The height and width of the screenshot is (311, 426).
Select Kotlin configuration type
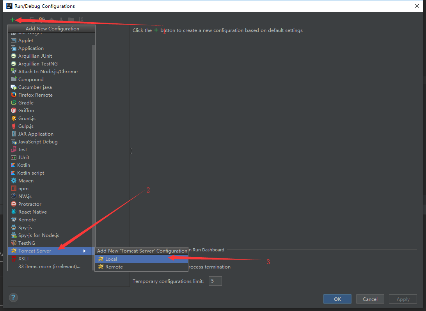point(51,165)
